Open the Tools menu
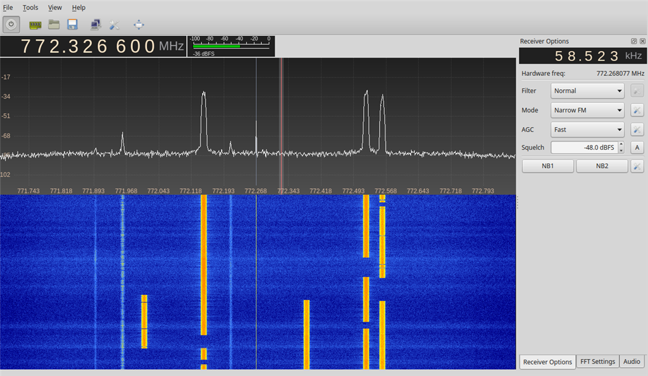648x376 pixels. 30,8
